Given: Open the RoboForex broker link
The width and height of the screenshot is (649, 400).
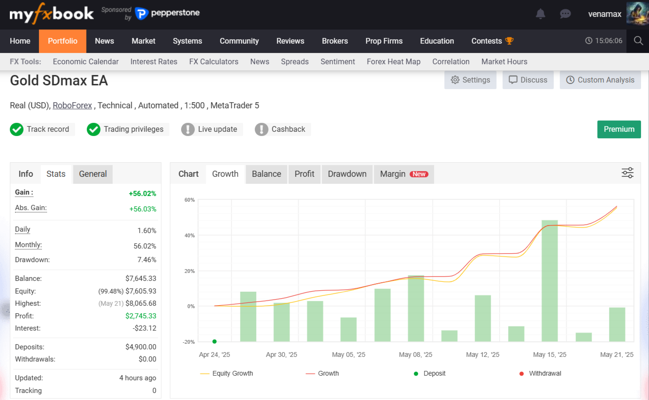Looking at the screenshot, I should [72, 106].
